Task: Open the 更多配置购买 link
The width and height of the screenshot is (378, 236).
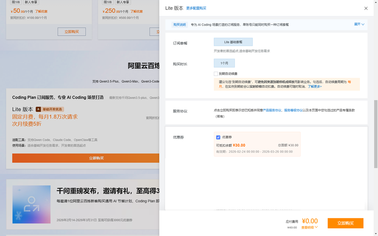Action: coord(196,8)
